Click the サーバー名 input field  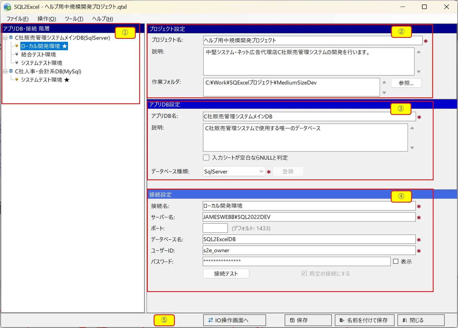pyautogui.click(x=309, y=217)
